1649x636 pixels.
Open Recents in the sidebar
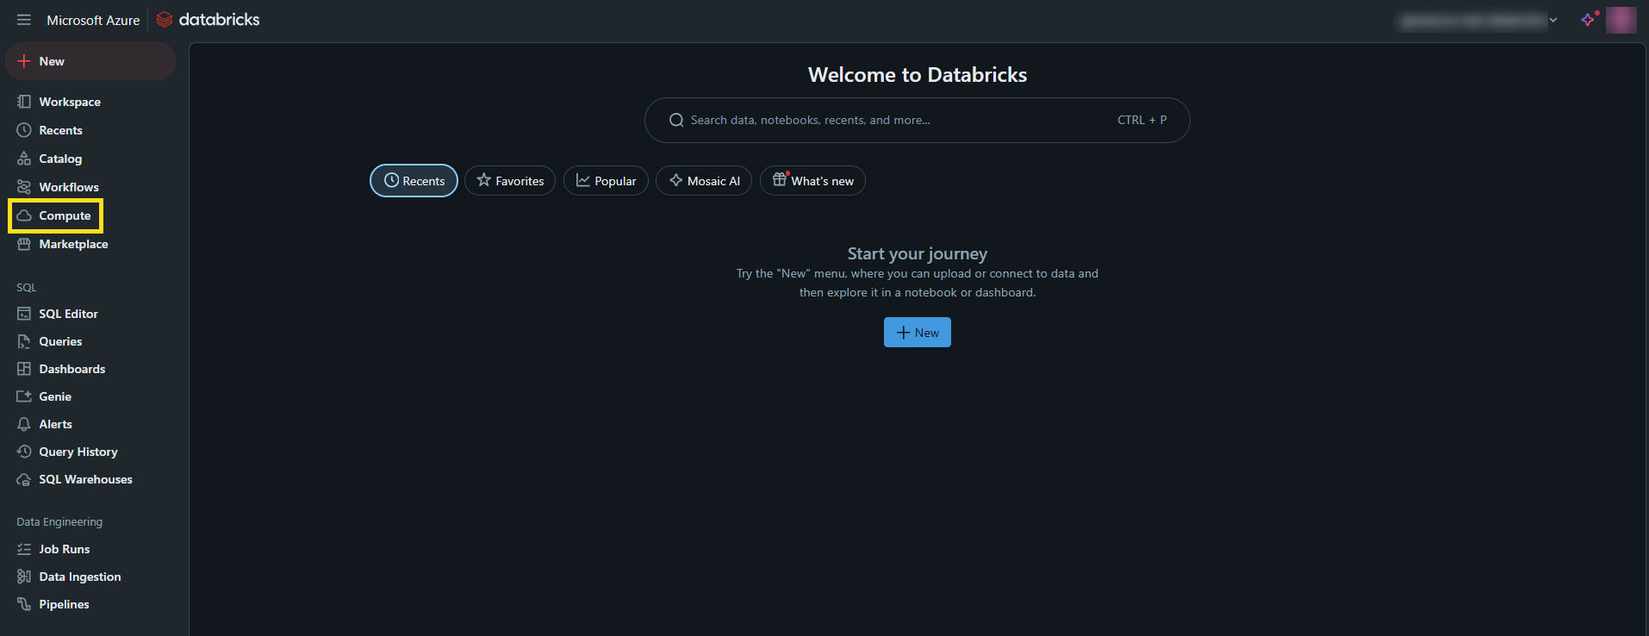point(60,130)
